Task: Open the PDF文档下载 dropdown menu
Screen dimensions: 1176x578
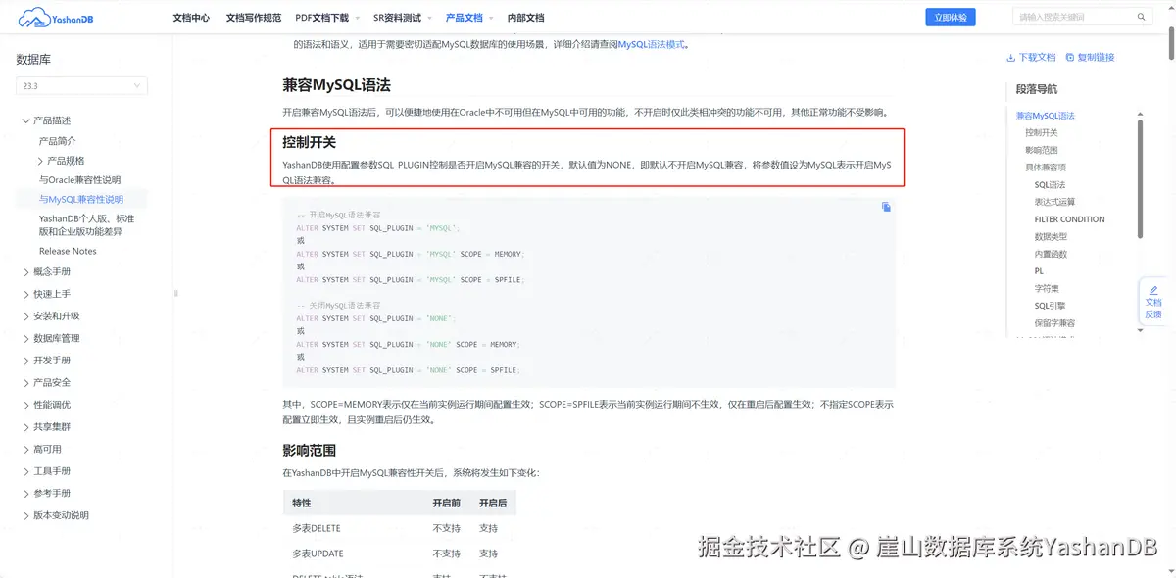Action: point(327,18)
